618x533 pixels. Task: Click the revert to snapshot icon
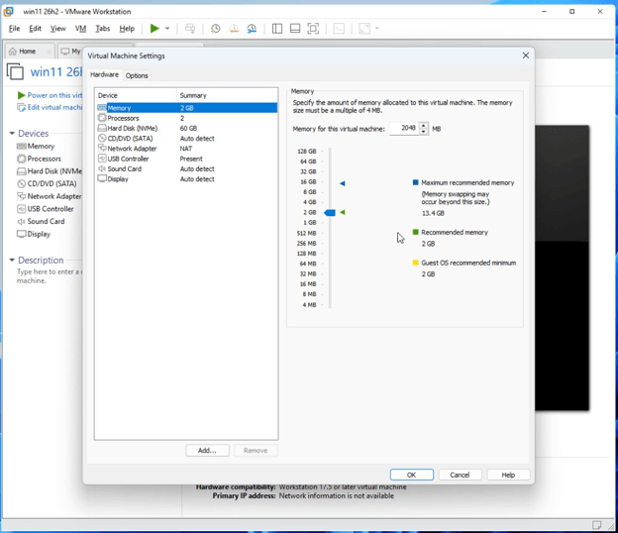click(234, 29)
